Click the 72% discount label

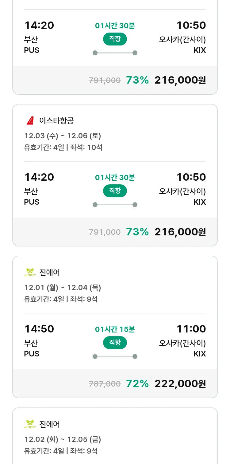pos(137,383)
